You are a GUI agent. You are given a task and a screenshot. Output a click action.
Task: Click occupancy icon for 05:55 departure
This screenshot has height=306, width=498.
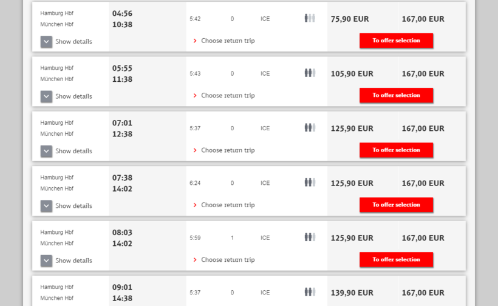(x=310, y=73)
